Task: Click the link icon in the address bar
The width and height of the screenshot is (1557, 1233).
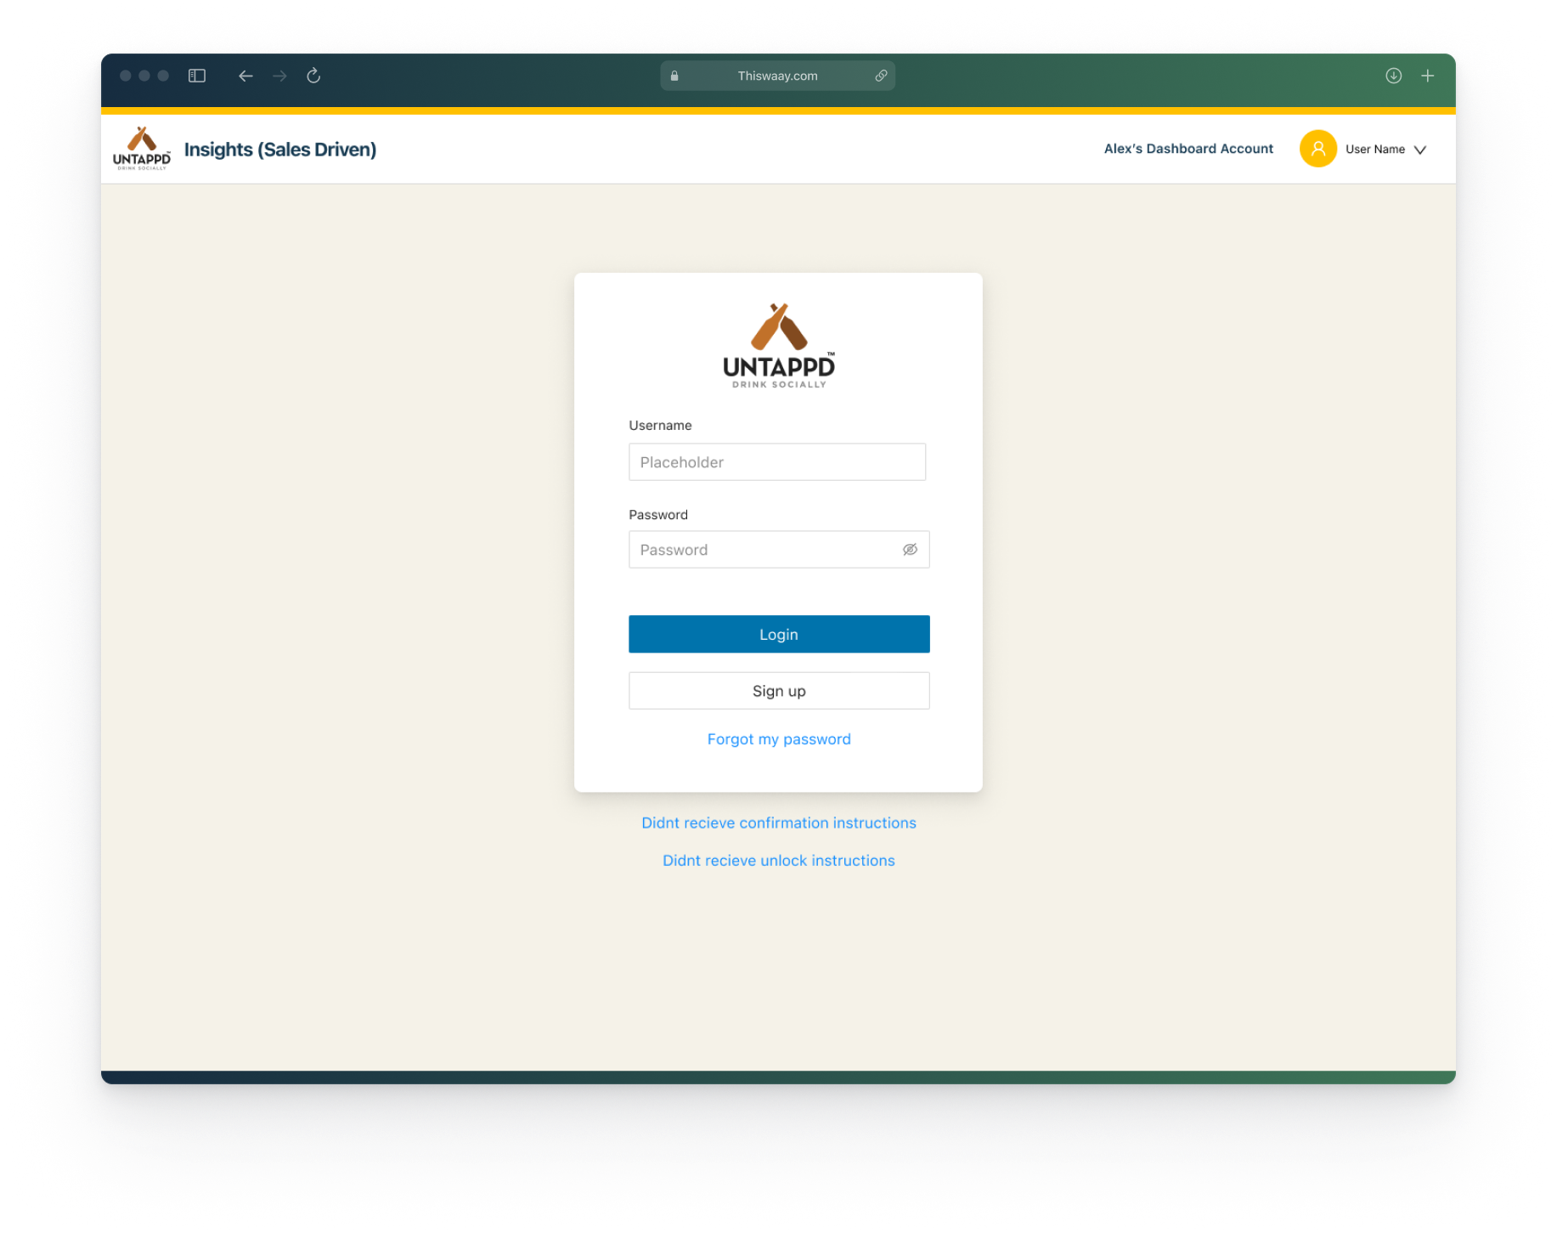Action: (x=881, y=76)
